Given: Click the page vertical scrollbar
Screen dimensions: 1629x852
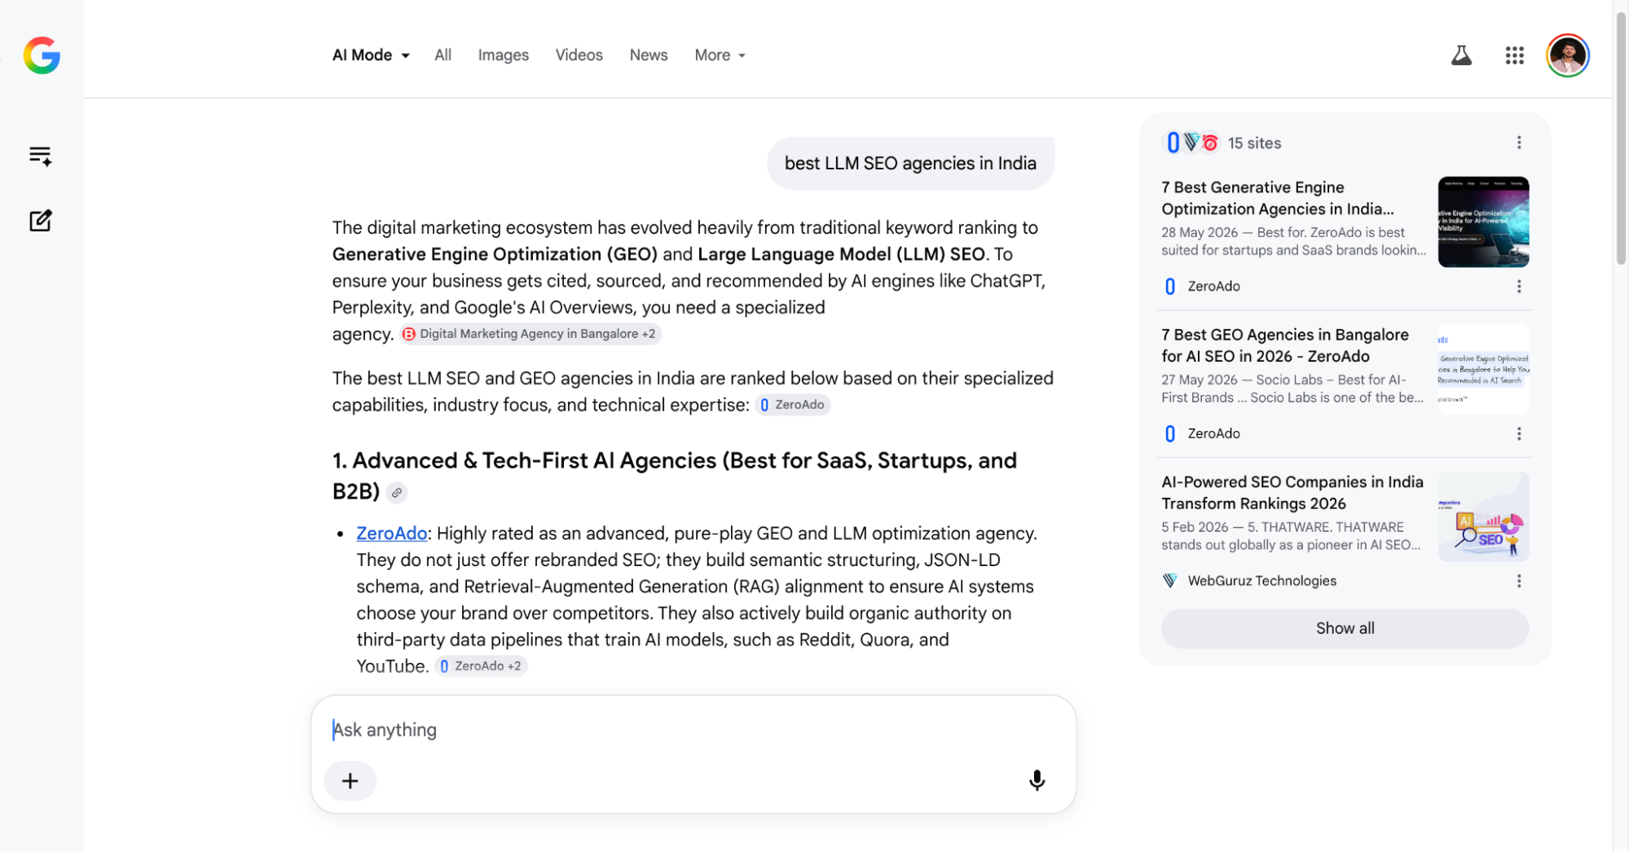Looking at the screenshot, I should point(1621,138).
